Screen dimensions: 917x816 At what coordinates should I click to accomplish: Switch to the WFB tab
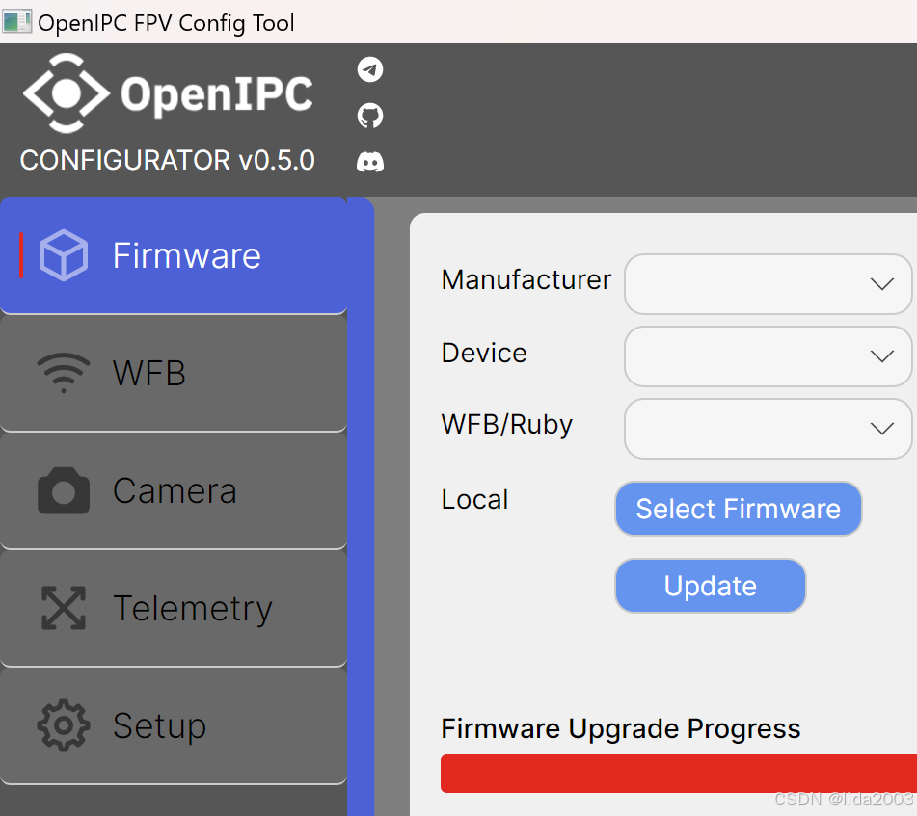[x=174, y=373]
